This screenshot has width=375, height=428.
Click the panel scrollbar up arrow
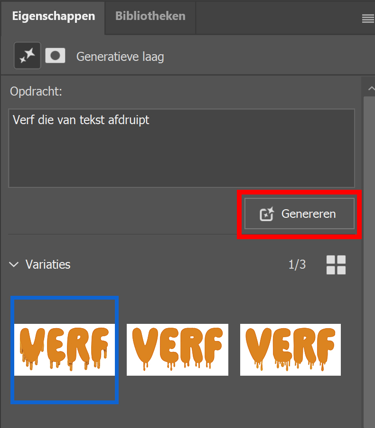pos(371,88)
